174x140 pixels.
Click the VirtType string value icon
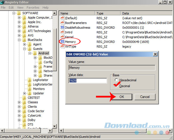pyautogui.click(x=62, y=46)
